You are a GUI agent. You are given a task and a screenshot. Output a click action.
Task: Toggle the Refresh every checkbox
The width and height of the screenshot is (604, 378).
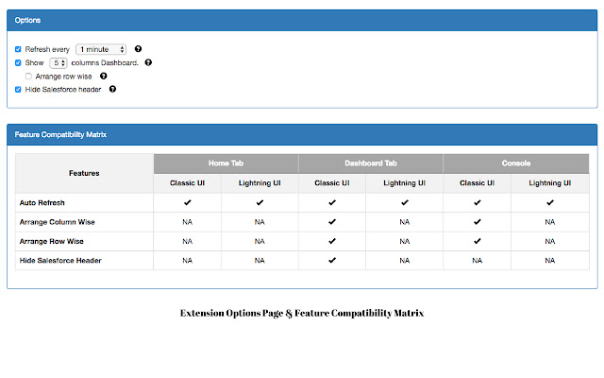[x=18, y=49]
